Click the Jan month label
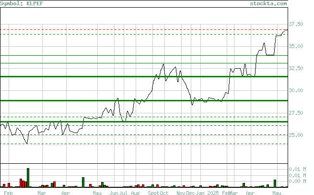314x195 pixels. (x=200, y=193)
